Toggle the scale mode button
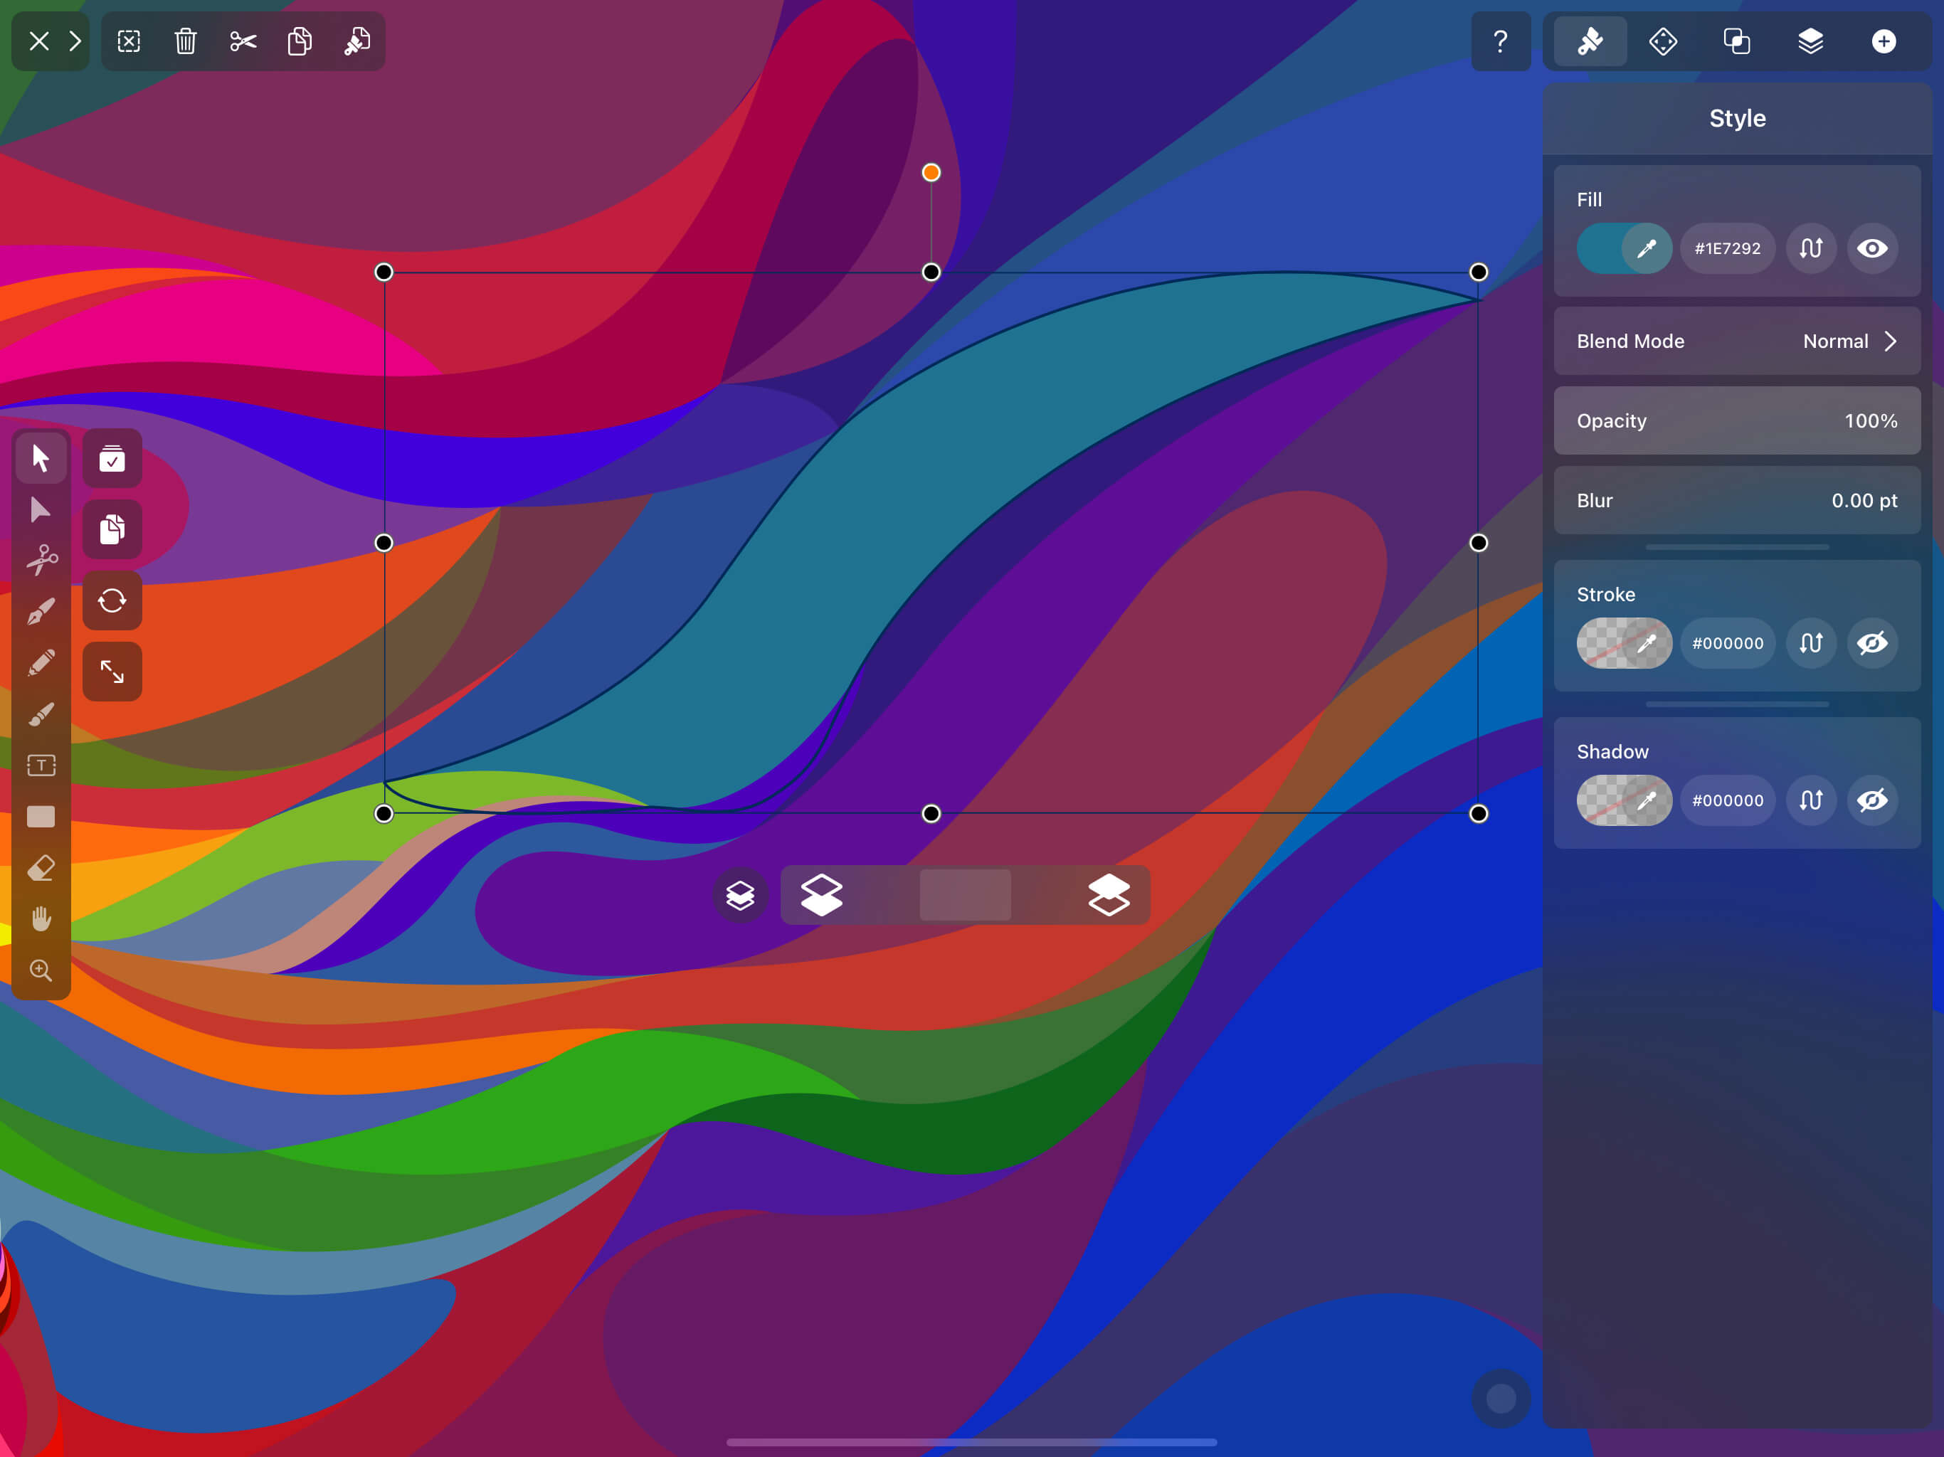 112,672
